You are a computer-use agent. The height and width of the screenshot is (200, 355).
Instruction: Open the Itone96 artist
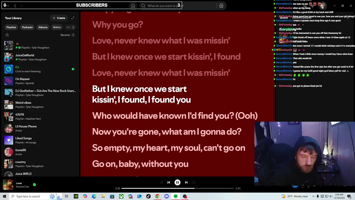(x=40, y=152)
